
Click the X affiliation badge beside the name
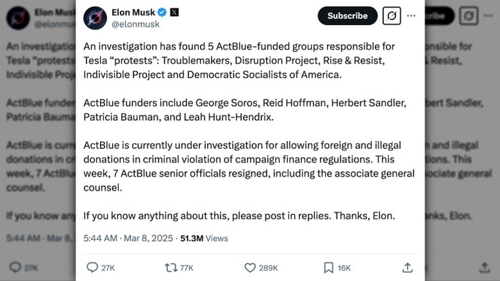point(174,12)
